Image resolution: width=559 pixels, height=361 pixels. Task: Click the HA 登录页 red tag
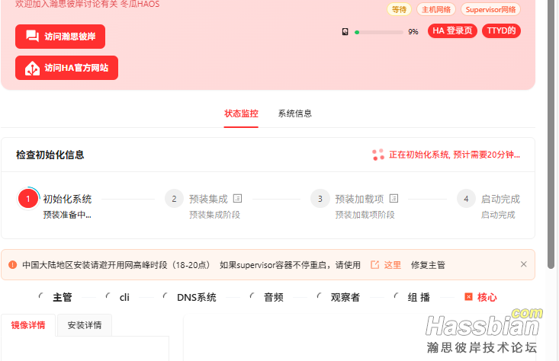pos(452,31)
